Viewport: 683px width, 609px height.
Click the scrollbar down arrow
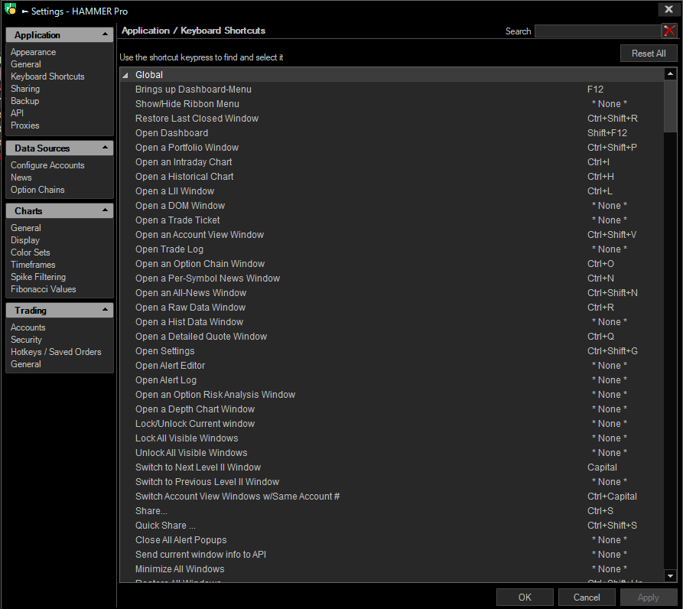pyautogui.click(x=670, y=575)
